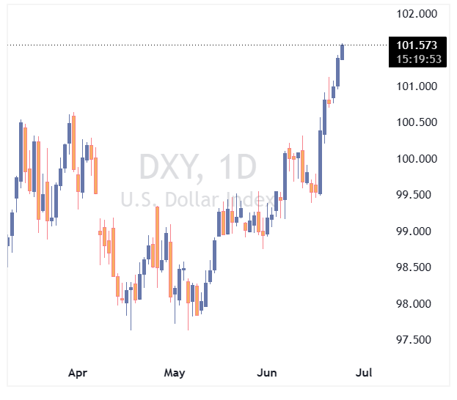Screen dimensions: 457x400
Task: Click the 101.573 current price label
Action: click(417, 45)
